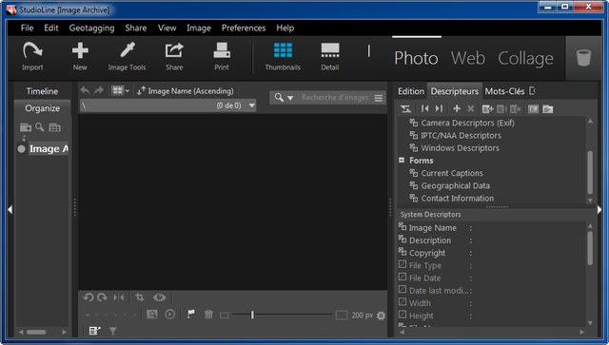Switch to Thumbnails view
Viewport: 609px width, 345px height.
[x=283, y=56]
